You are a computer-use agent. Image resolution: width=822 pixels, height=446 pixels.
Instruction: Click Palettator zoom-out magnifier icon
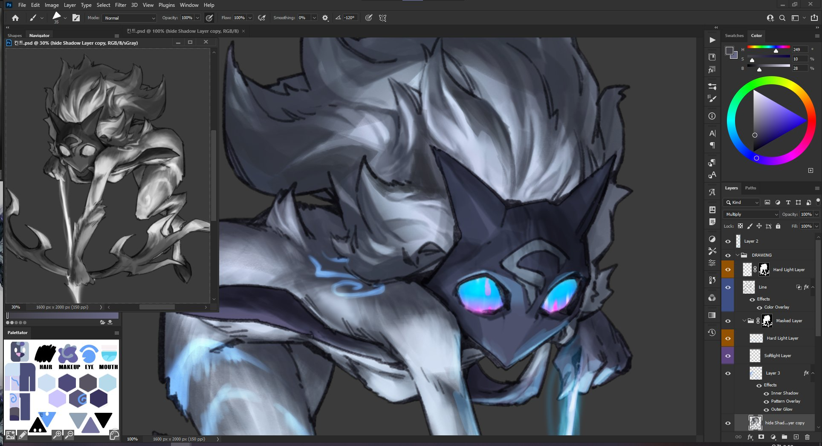point(69,435)
